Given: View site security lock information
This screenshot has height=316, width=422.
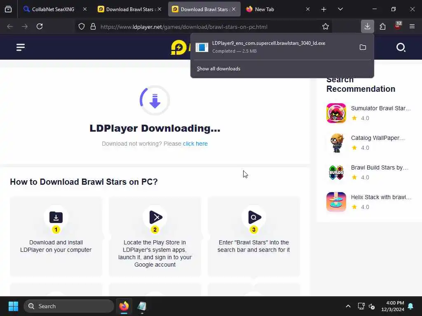Looking at the screenshot, I should click(93, 27).
